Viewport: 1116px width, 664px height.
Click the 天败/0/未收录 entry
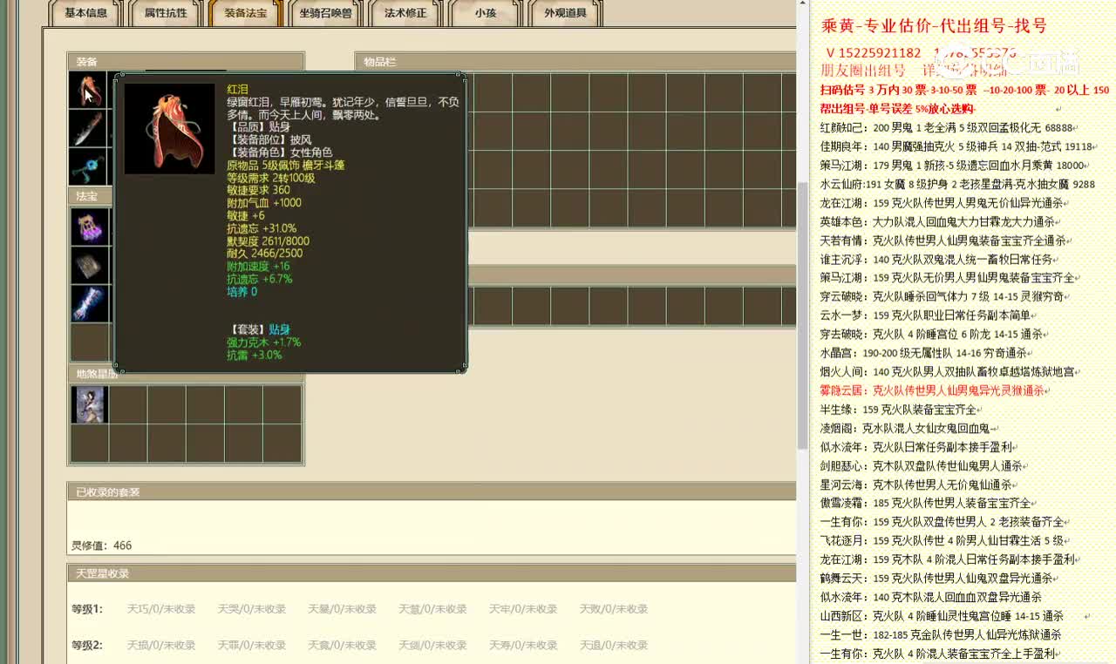614,609
